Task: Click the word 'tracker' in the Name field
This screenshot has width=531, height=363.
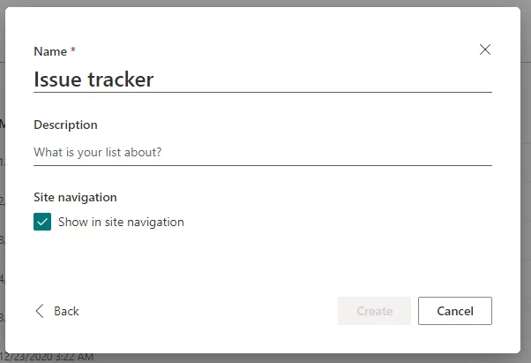Action: [121, 79]
